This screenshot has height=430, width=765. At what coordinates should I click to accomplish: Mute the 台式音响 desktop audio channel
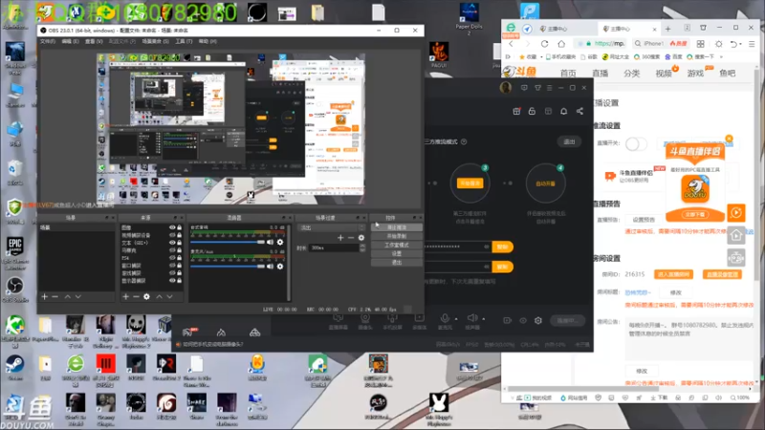[270, 243]
